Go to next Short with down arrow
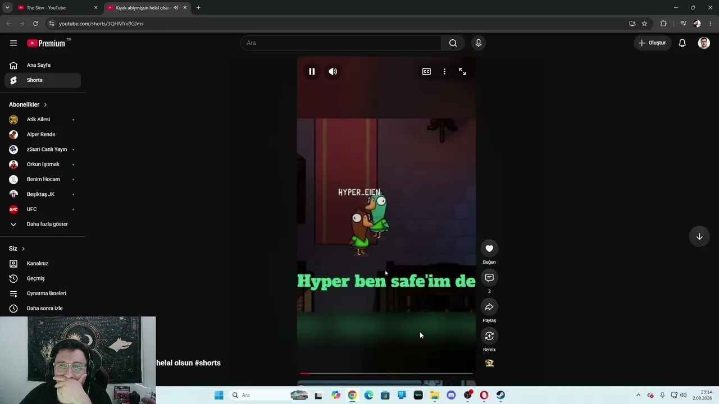Viewport: 719px width, 404px height. [699, 236]
